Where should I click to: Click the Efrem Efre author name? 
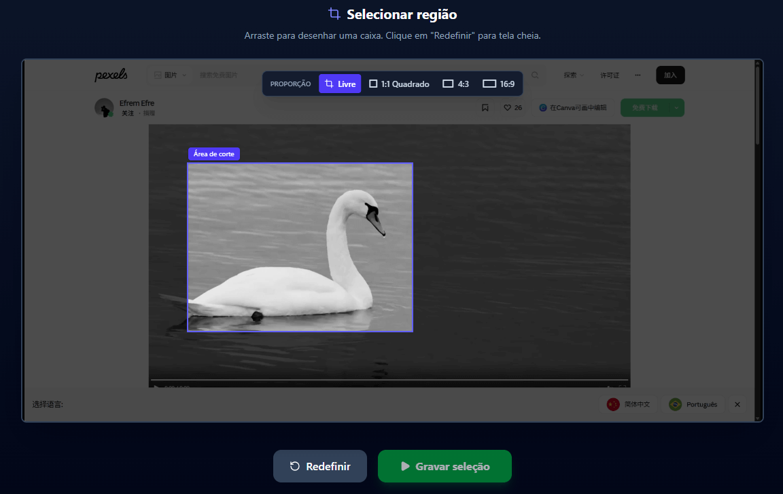137,103
